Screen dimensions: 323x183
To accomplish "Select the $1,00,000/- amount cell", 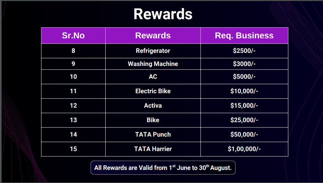I will click(244, 149).
